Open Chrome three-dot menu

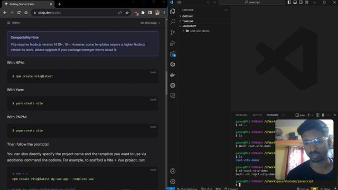point(164,13)
